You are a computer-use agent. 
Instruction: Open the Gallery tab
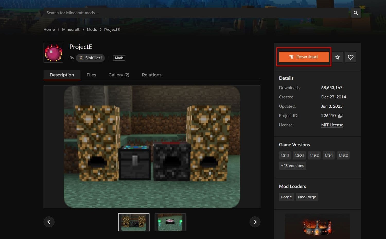119,75
